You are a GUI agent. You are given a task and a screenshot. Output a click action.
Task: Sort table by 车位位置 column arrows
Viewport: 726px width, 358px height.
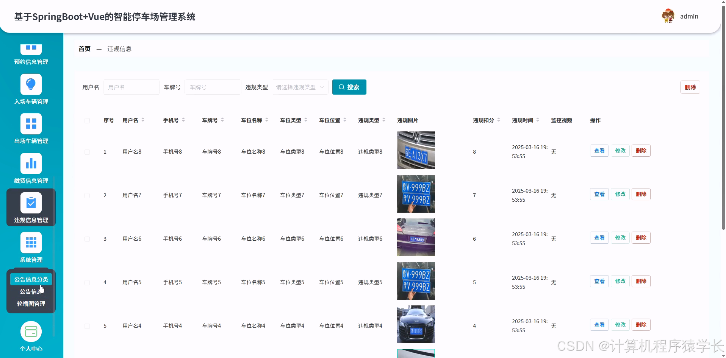[345, 120]
